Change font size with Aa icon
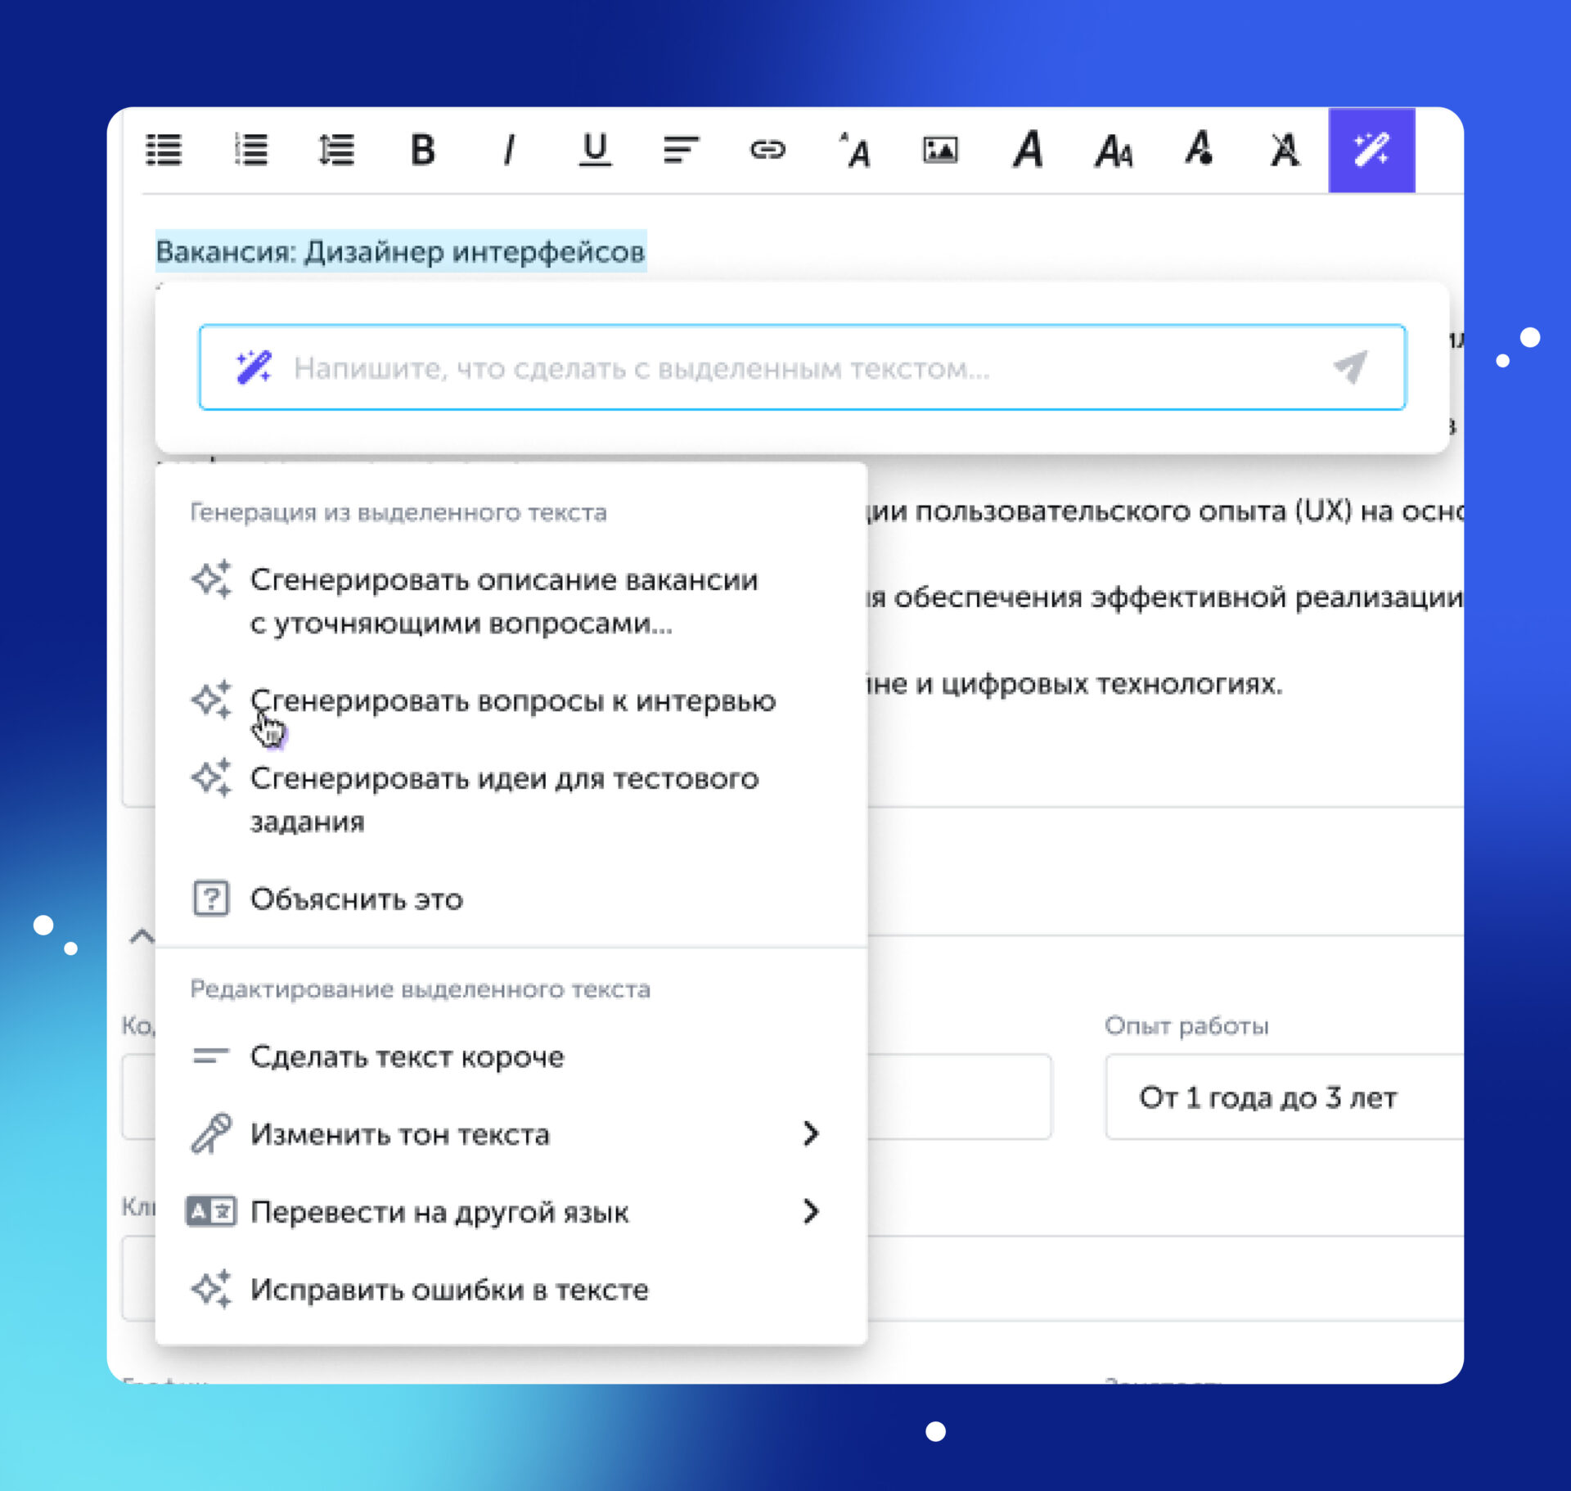 1114,151
